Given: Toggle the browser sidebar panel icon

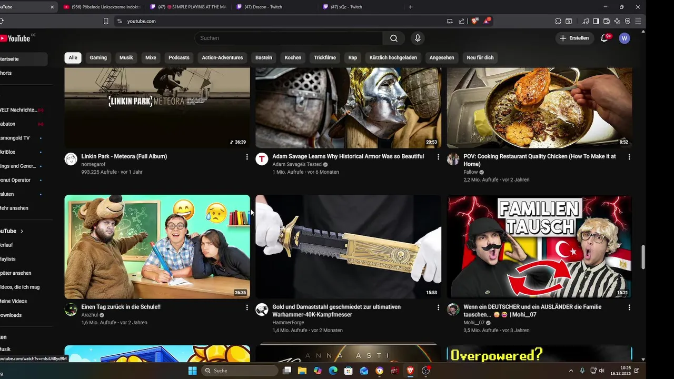Looking at the screenshot, I should coord(596,21).
